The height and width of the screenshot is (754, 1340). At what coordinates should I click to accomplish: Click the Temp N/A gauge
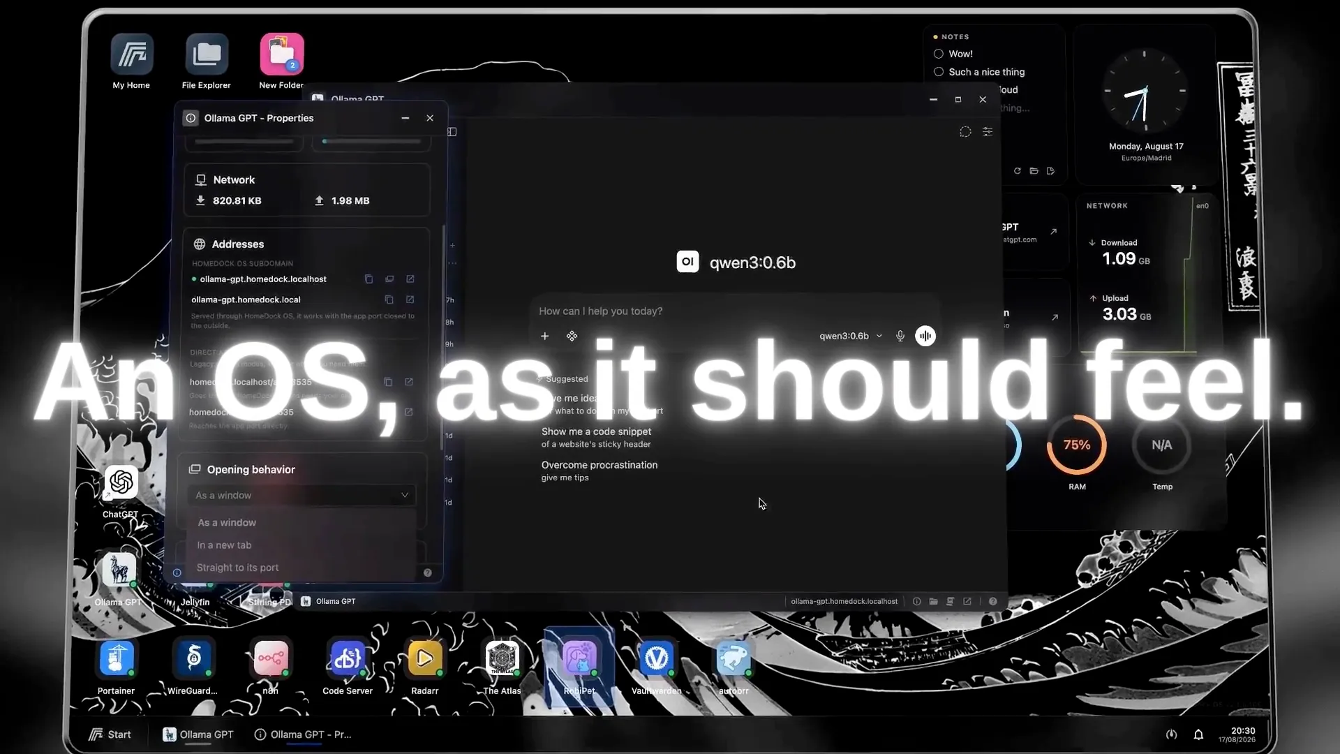[x=1162, y=445]
